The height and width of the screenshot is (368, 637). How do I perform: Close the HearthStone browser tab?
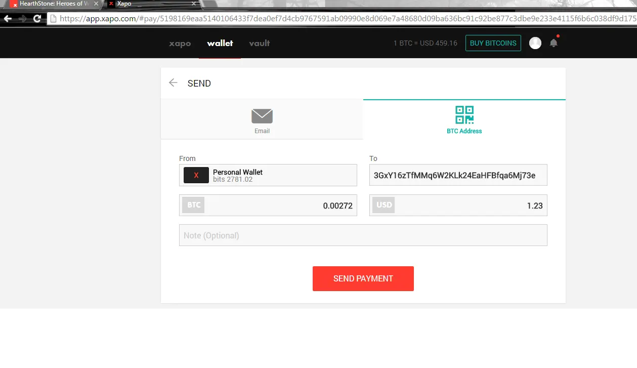[x=96, y=4]
